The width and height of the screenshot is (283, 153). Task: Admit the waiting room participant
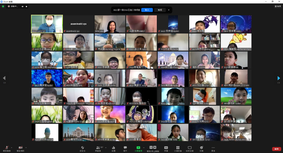(x=147, y=10)
